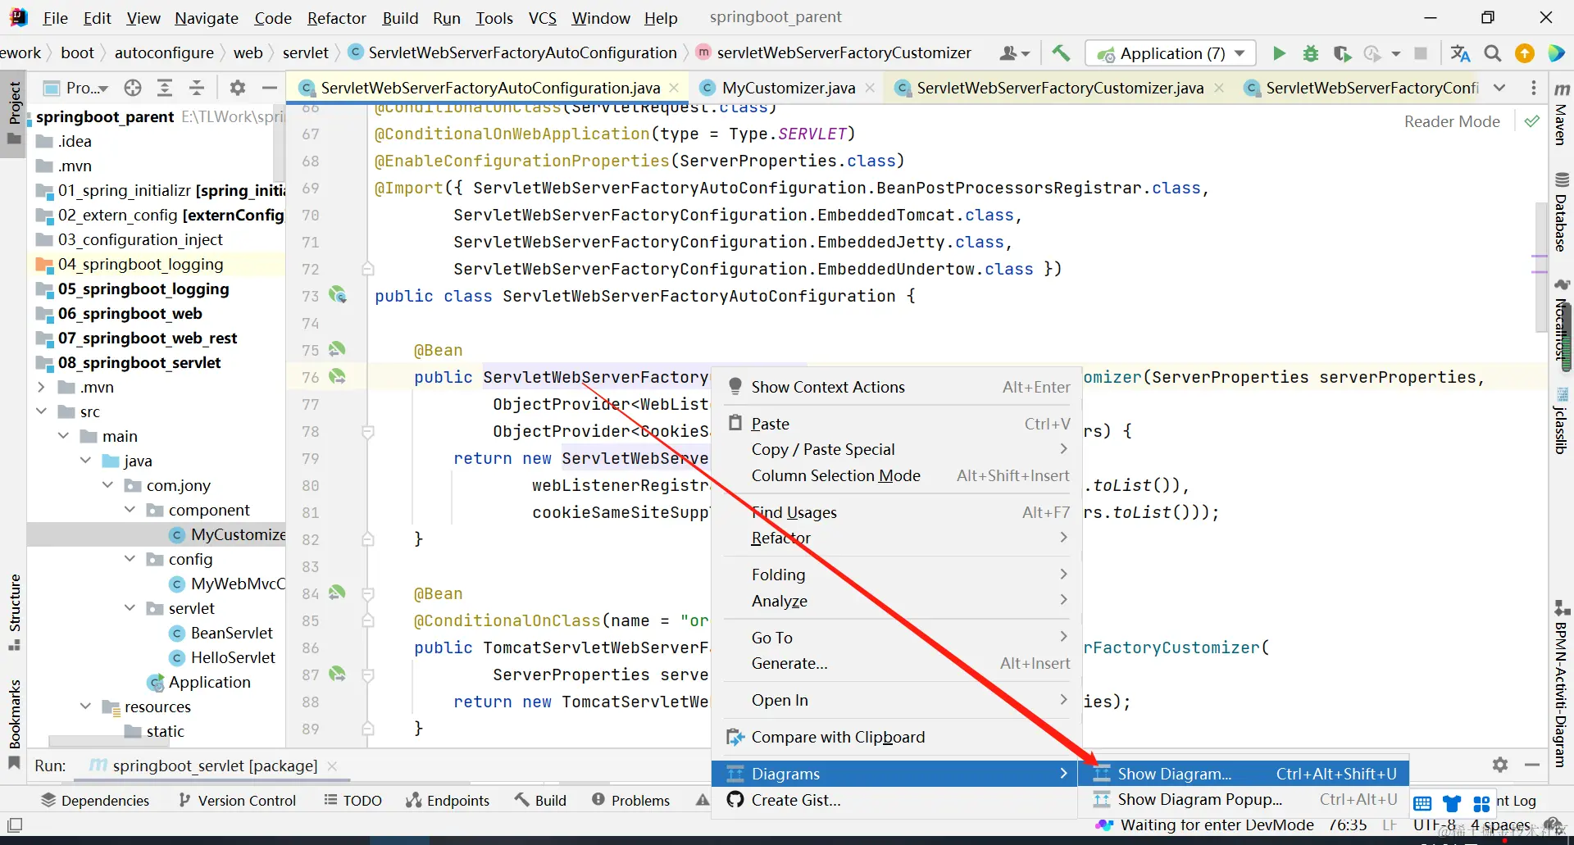This screenshot has width=1574, height=845.
Task: Click the gutter bean icon on line 76
Action: [337, 376]
